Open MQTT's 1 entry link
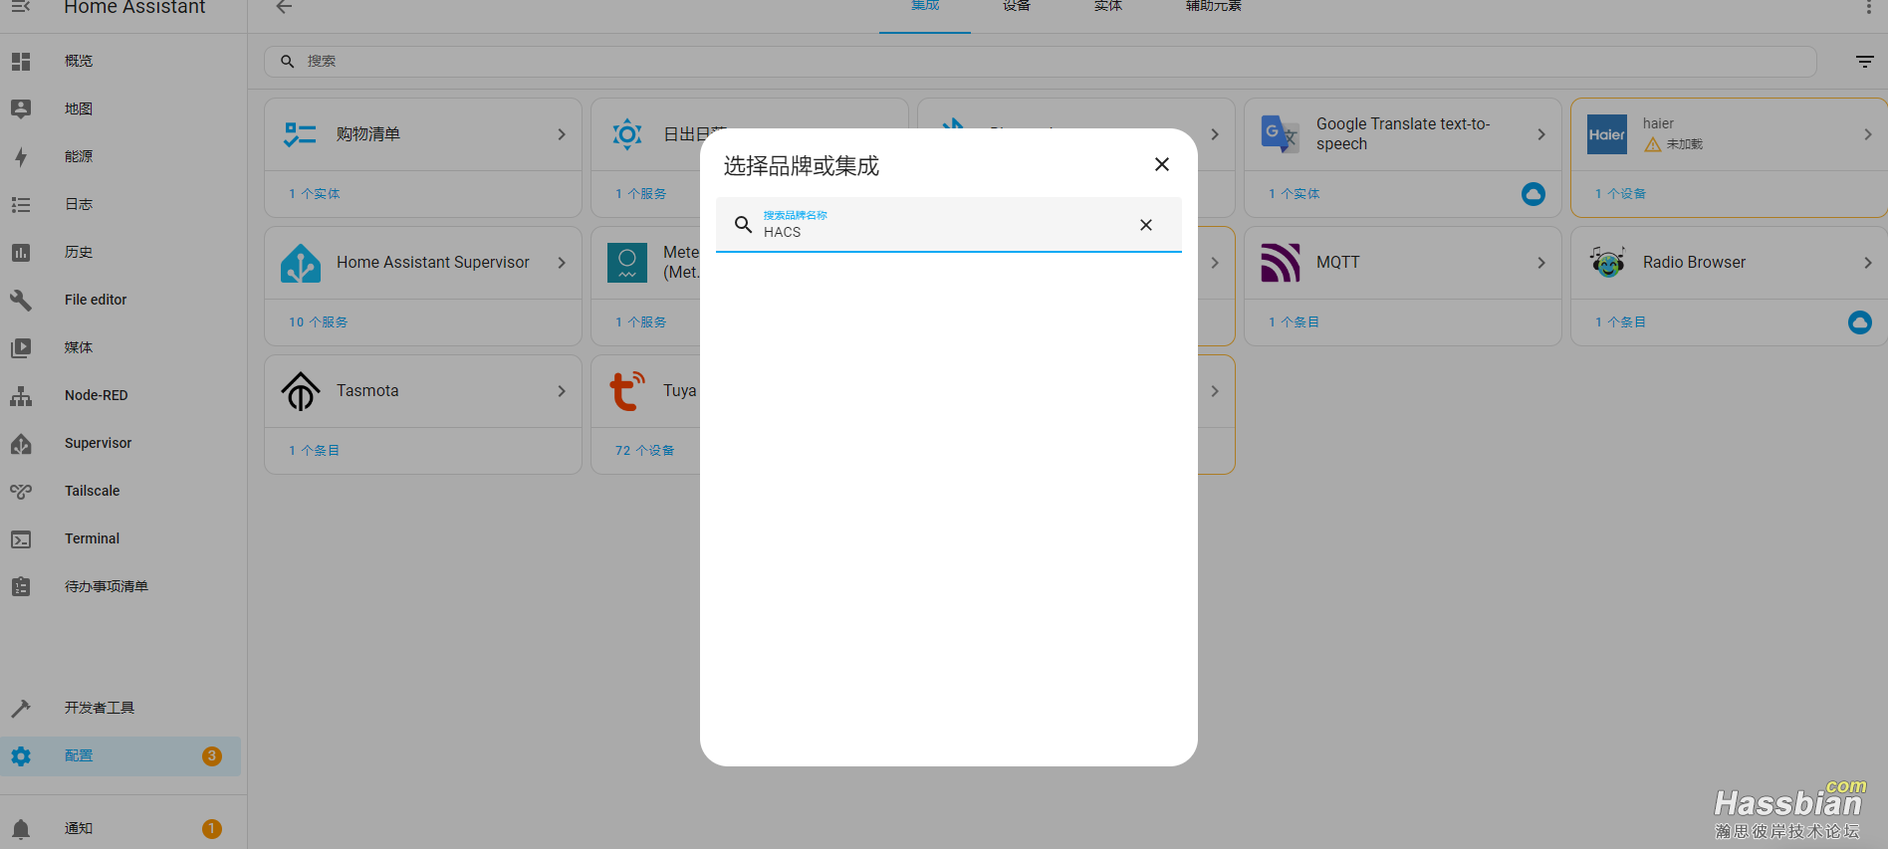 (x=1295, y=322)
